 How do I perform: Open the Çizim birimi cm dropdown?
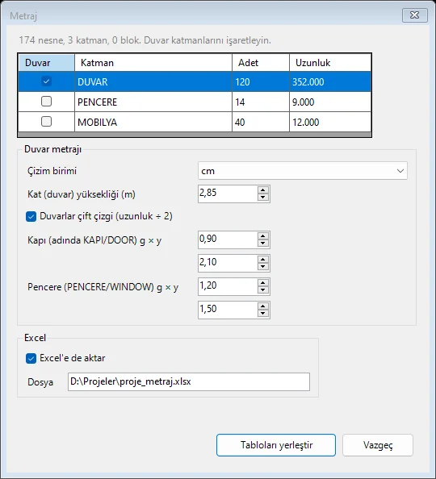pyautogui.click(x=303, y=171)
